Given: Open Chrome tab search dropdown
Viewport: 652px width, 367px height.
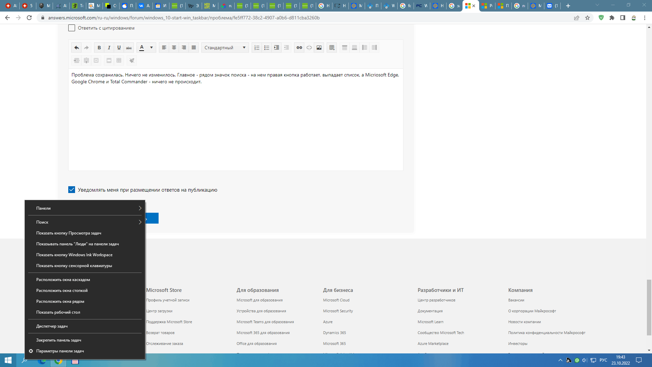Looking at the screenshot, I should (x=597, y=5).
